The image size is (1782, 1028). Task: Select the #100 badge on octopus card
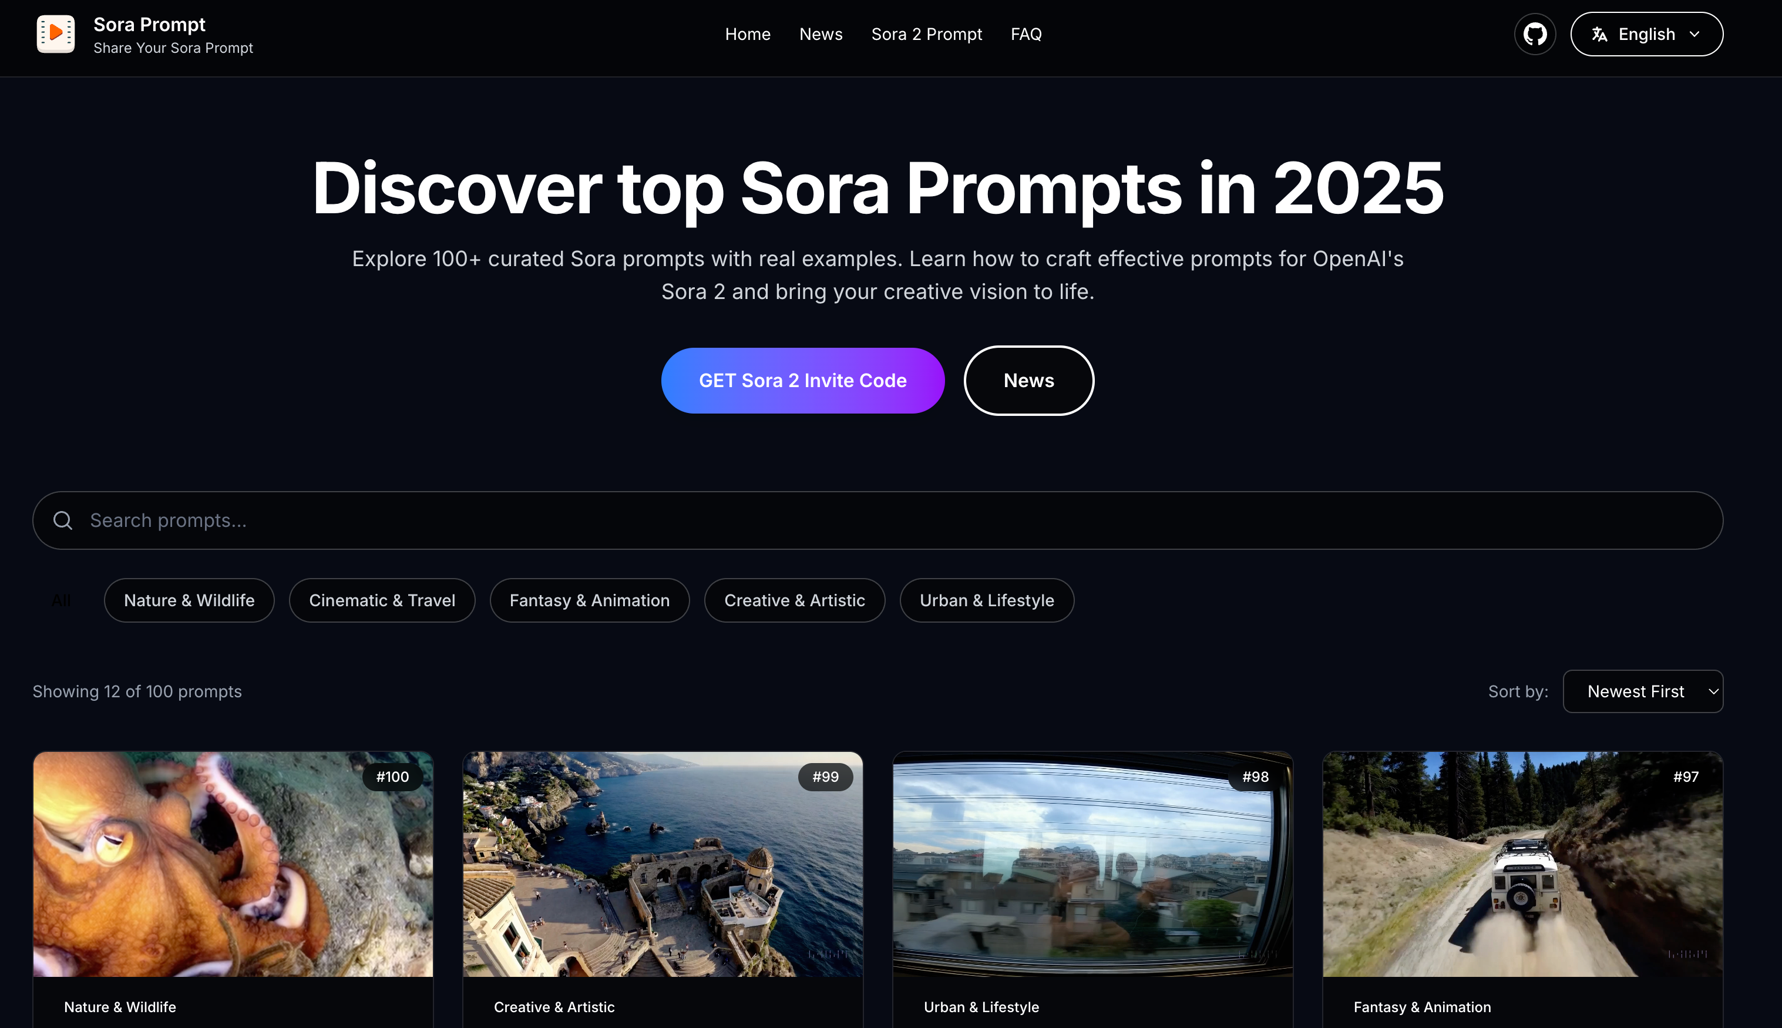point(392,777)
